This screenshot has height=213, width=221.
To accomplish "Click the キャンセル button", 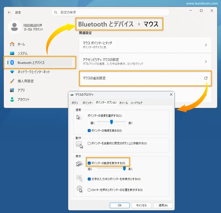I will coord(141,205).
